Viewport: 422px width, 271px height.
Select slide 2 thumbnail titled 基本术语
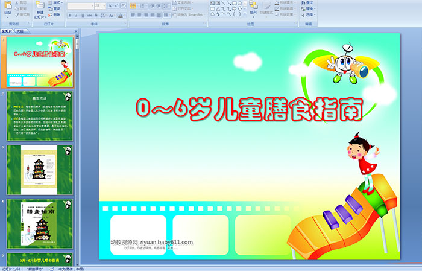coord(40,116)
